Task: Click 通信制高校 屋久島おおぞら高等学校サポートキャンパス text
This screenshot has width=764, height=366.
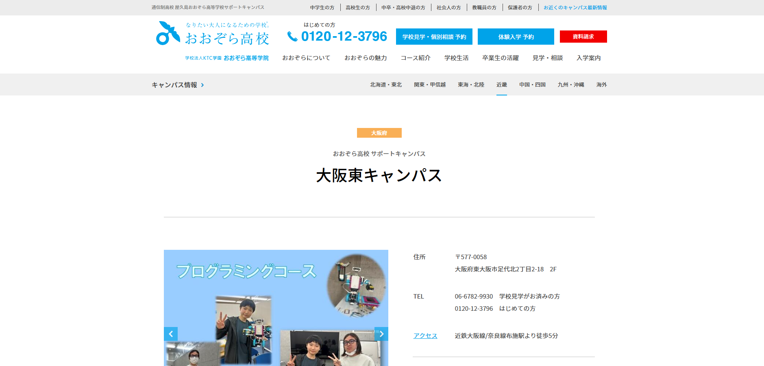Action: point(208,7)
